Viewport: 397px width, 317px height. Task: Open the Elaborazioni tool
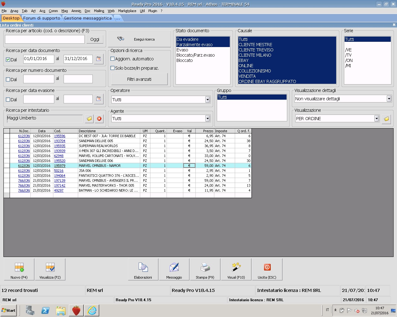pos(143,269)
